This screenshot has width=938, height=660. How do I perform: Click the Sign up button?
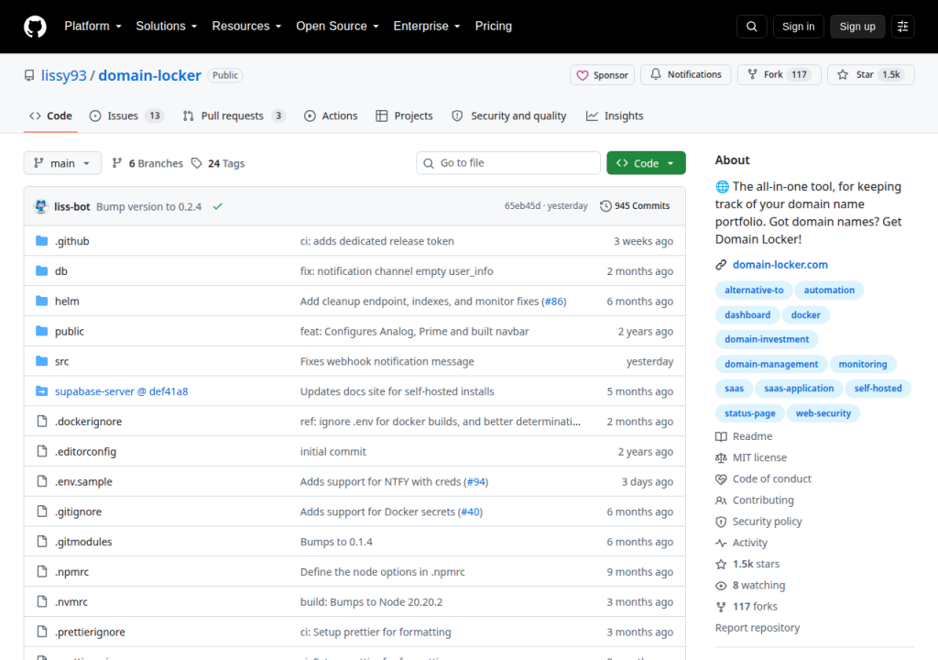tap(856, 27)
